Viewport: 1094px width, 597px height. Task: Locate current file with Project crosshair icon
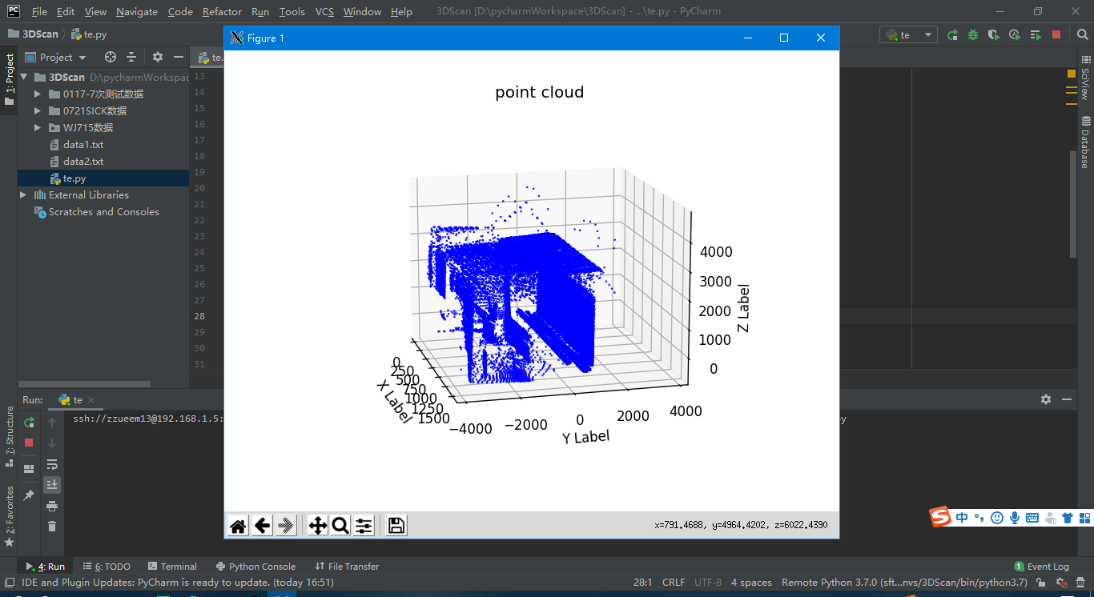pyautogui.click(x=111, y=57)
